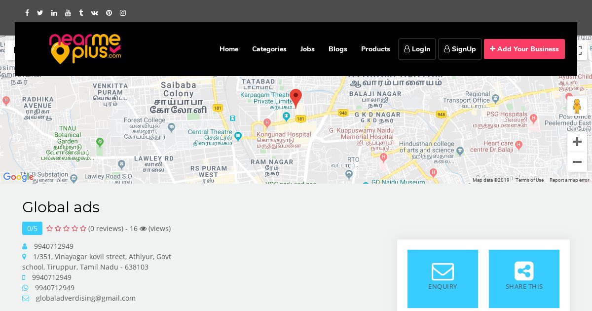Viewport: 592px width, 311px height.
Task: Zoom out on the map
Action: tap(577, 162)
